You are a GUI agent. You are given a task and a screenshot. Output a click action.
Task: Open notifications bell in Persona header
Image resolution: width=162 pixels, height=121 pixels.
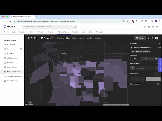(x=149, y=38)
